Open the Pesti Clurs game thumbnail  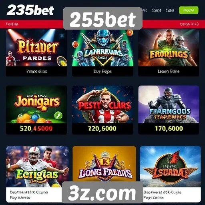point(102,105)
